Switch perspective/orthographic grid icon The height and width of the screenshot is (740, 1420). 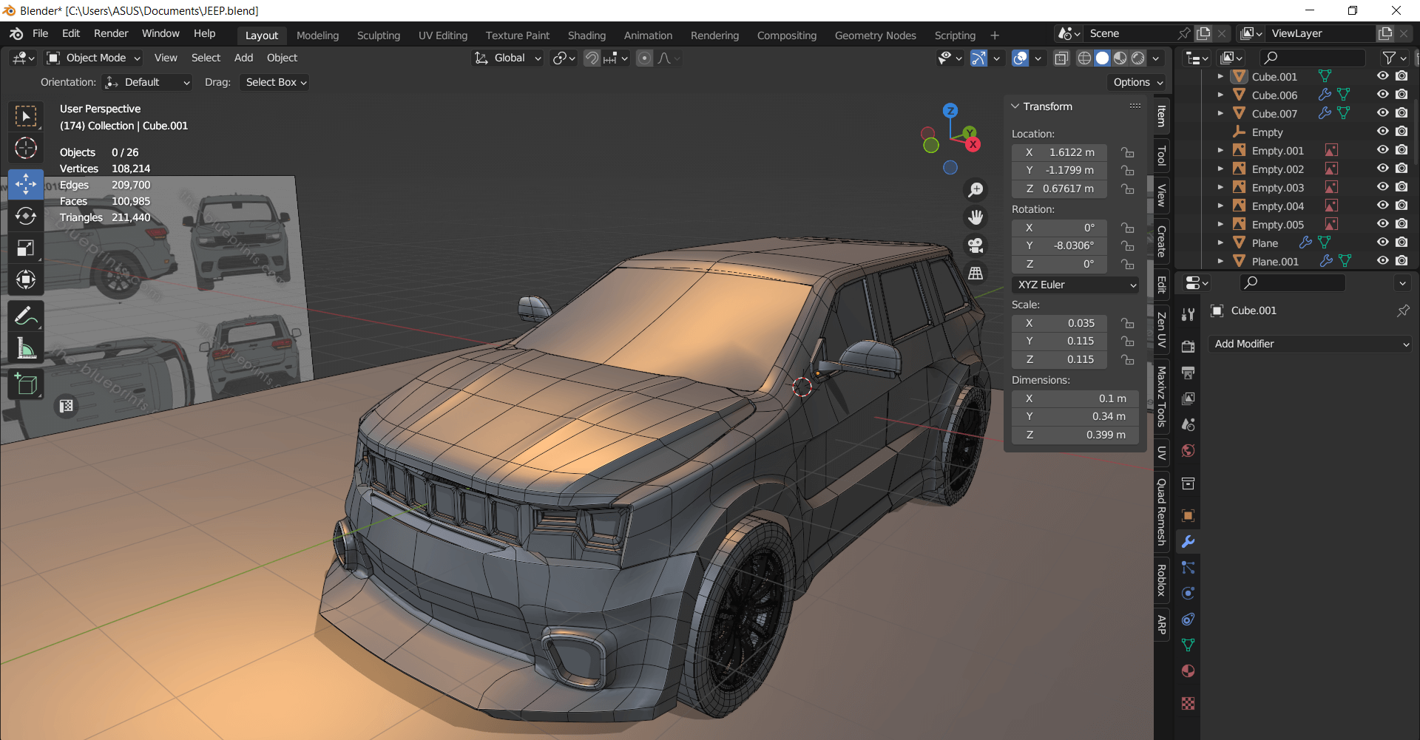coord(976,274)
